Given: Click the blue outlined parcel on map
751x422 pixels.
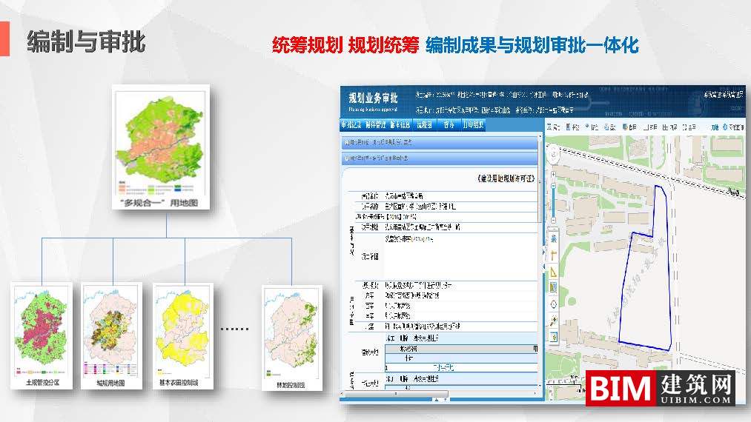Looking at the screenshot, I should coord(644,289).
